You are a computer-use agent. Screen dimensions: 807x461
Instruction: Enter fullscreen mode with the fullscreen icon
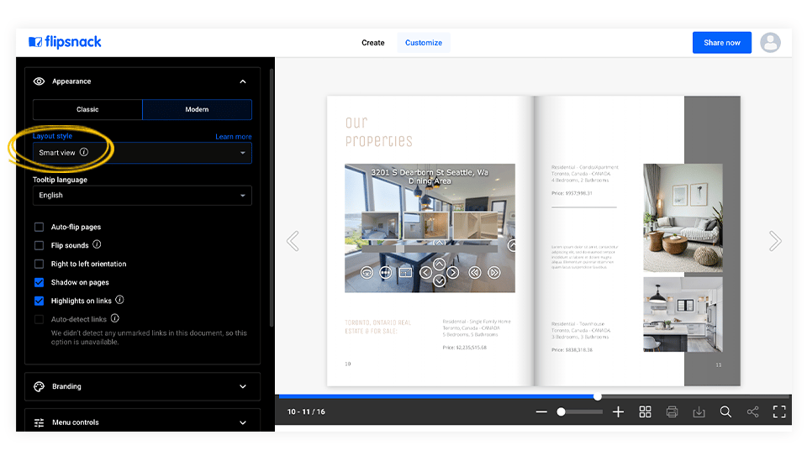(x=779, y=411)
